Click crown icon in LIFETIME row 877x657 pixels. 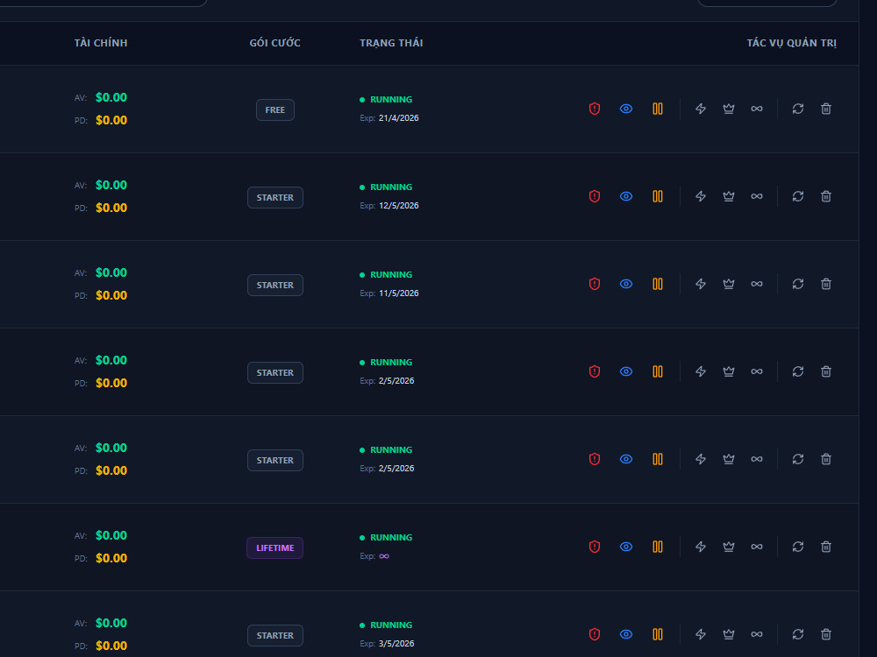coord(728,547)
